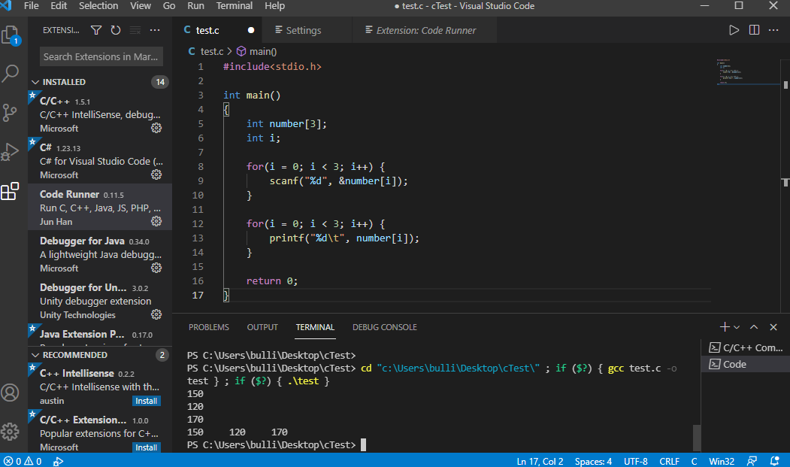The width and height of the screenshot is (790, 467).
Task: Filter extensions with the funnel icon
Action: tap(96, 30)
